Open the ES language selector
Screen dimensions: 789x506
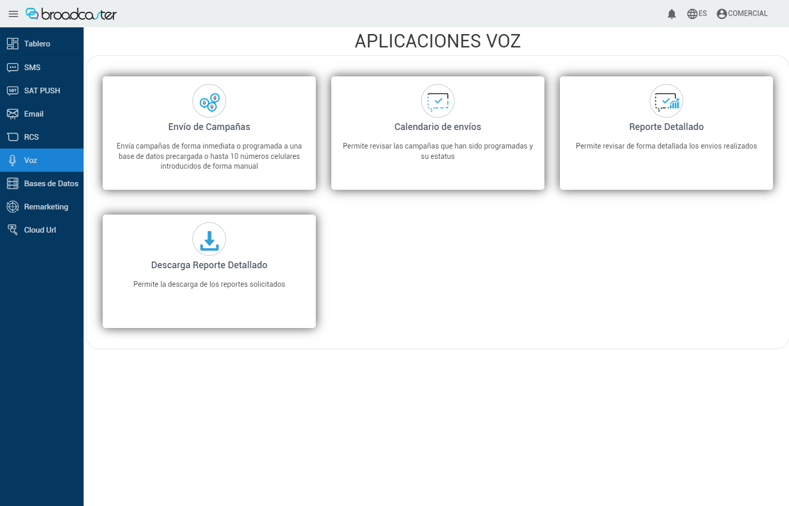[697, 13]
